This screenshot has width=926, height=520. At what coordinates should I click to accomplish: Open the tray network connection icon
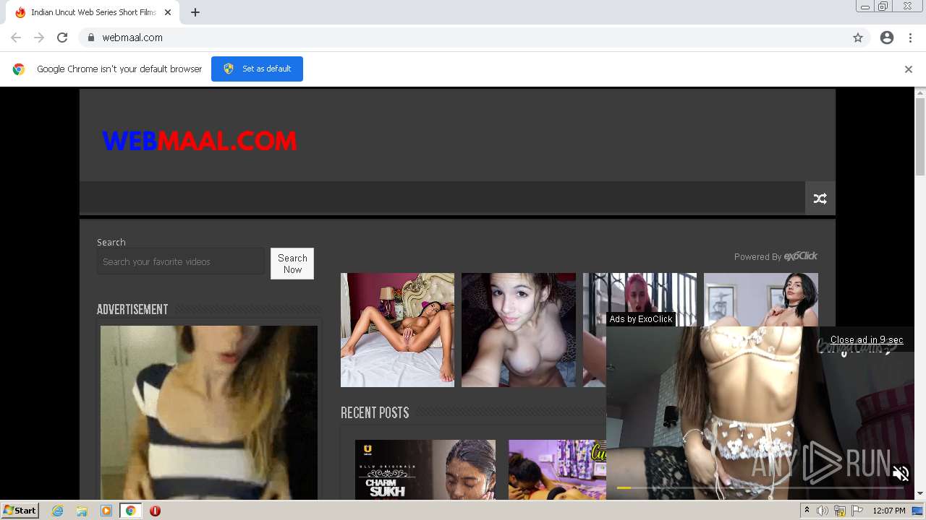point(840,511)
